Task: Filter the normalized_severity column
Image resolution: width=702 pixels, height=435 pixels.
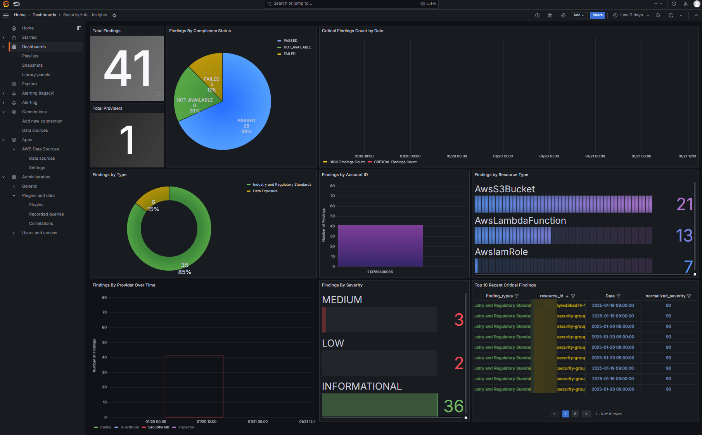Action: pyautogui.click(x=689, y=296)
